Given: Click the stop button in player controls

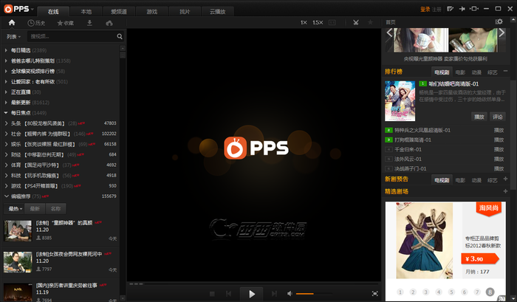Looking at the screenshot, I should click(212, 293).
